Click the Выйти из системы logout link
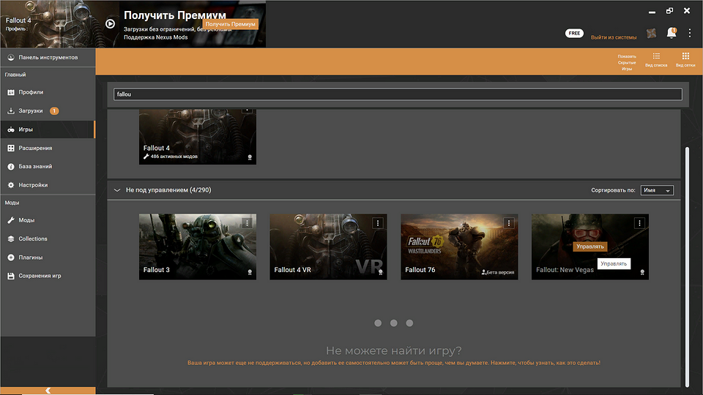 click(x=614, y=37)
